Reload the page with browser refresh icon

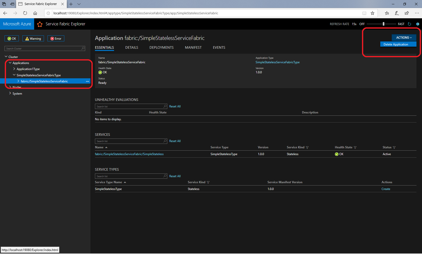click(25, 13)
